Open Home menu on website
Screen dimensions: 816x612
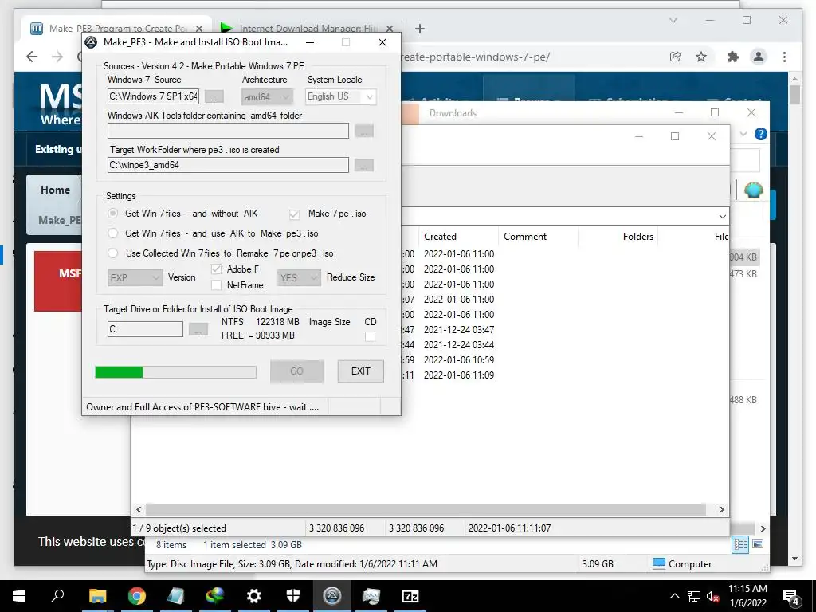[x=55, y=190]
